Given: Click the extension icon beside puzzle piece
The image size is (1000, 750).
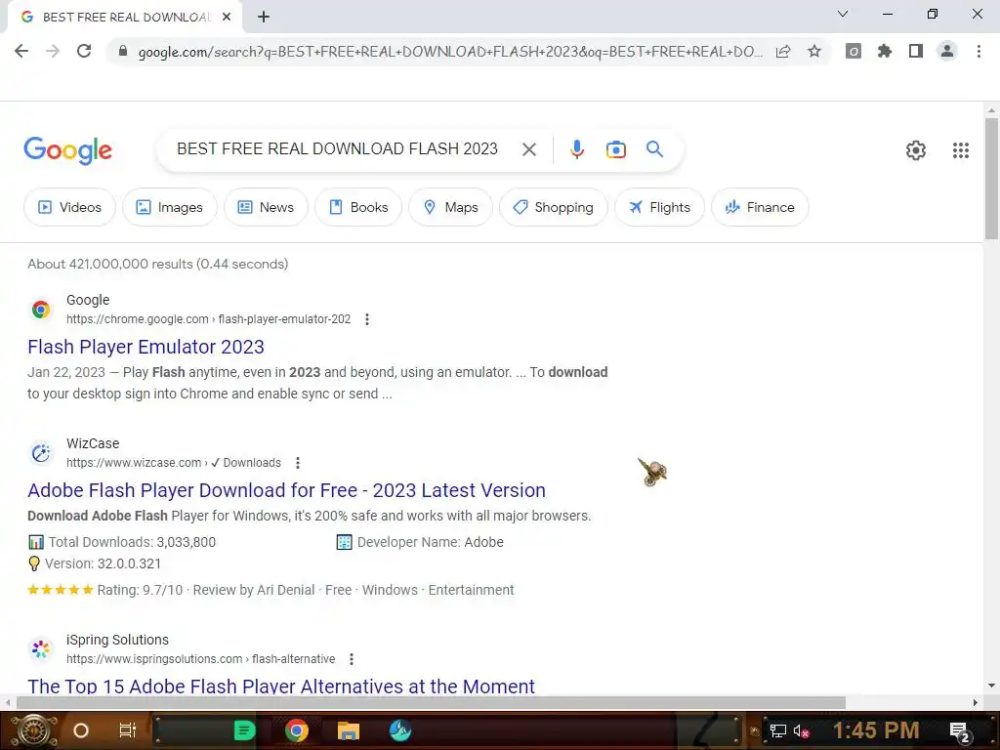Looking at the screenshot, I should pos(854,51).
